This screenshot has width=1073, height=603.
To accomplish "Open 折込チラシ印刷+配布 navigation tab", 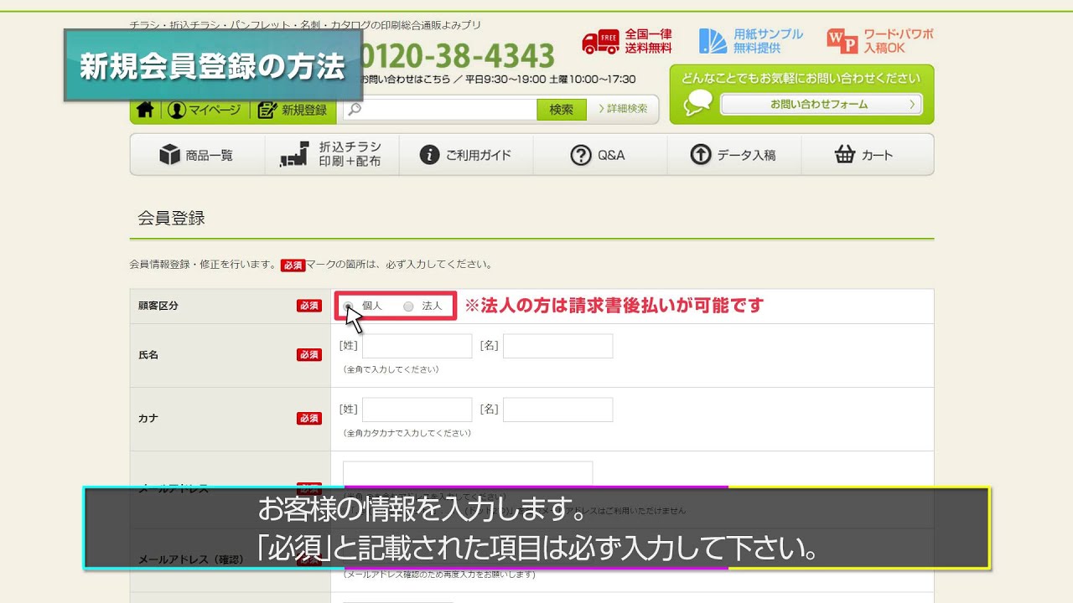I will [332, 155].
